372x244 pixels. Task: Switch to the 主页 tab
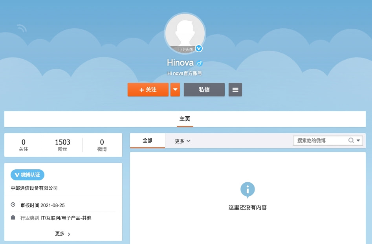(x=185, y=119)
